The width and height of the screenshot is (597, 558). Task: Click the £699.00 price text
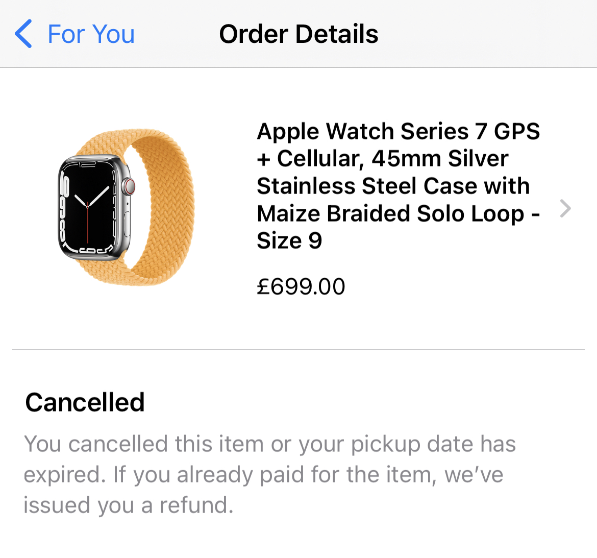301,286
